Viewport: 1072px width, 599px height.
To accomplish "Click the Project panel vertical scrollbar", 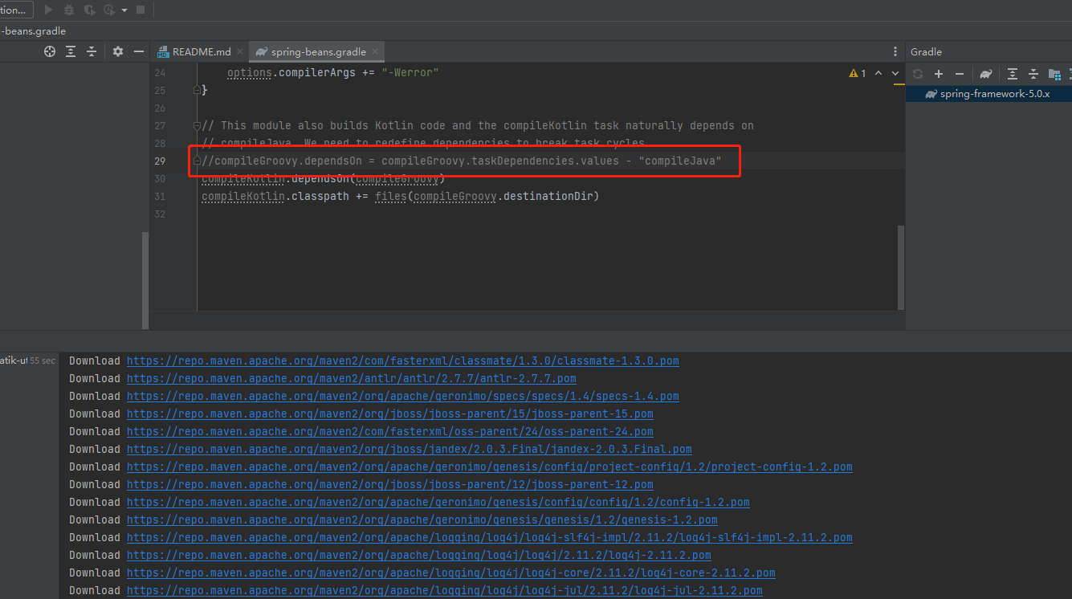I will pos(145,279).
